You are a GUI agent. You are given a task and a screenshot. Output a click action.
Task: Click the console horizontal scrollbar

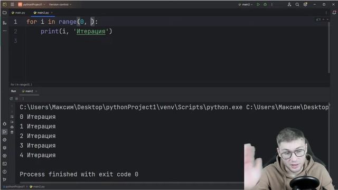132,183
